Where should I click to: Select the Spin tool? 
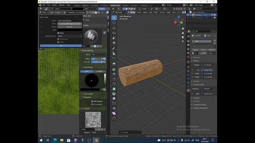pos(114,94)
